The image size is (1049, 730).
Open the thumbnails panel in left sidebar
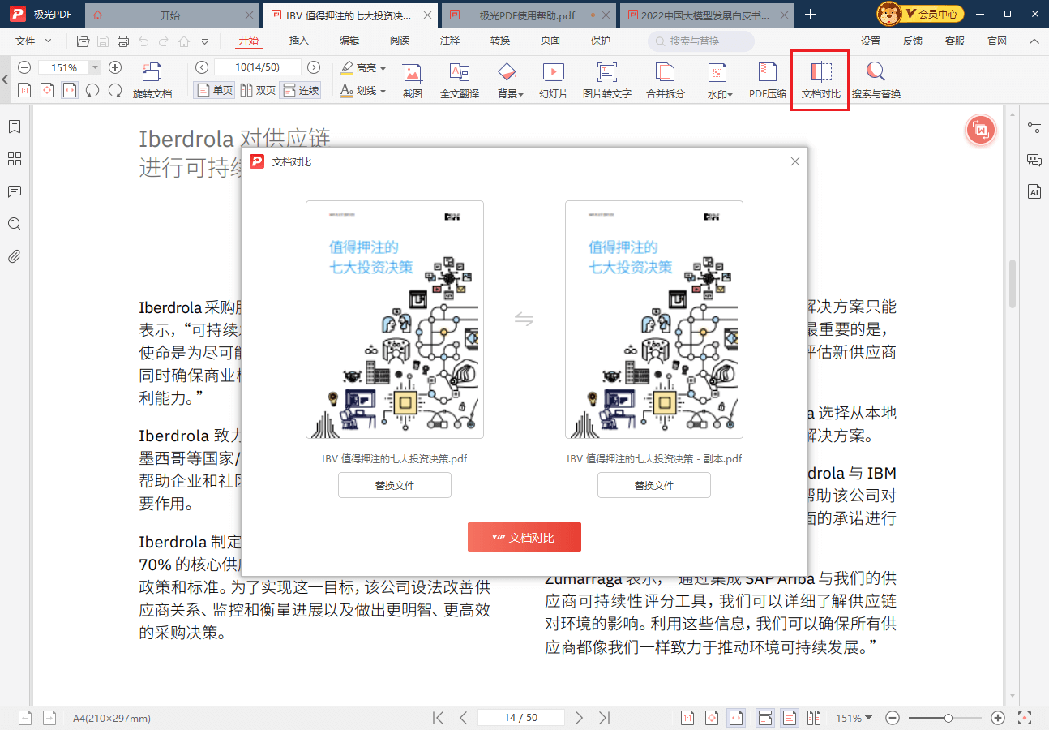click(14, 160)
